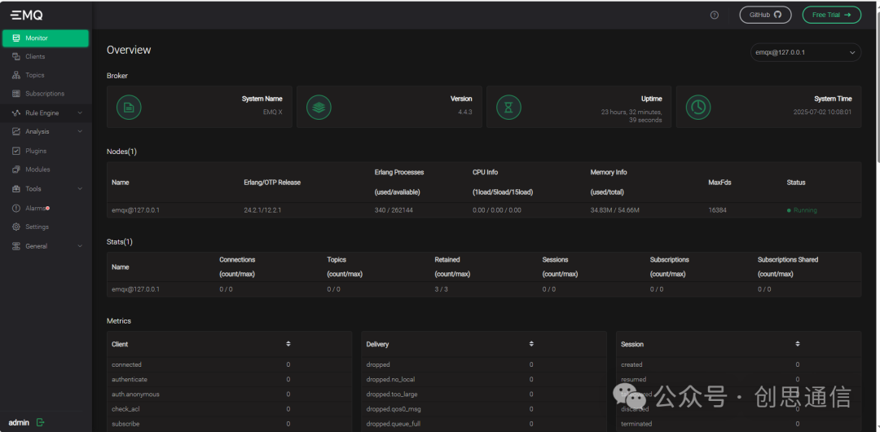This screenshot has height=432, width=880.
Task: Open the Alarms sidebar icon
Action: (16, 209)
